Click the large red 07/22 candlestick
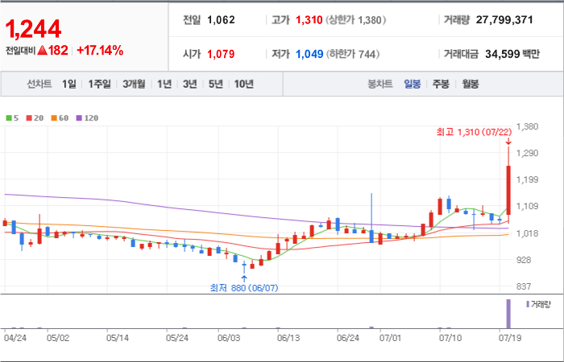The width and height of the screenshot is (564, 362). tap(508, 190)
